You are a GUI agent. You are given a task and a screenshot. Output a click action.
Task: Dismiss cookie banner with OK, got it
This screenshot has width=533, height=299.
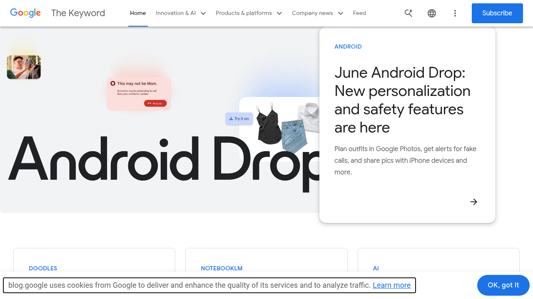[x=503, y=285]
